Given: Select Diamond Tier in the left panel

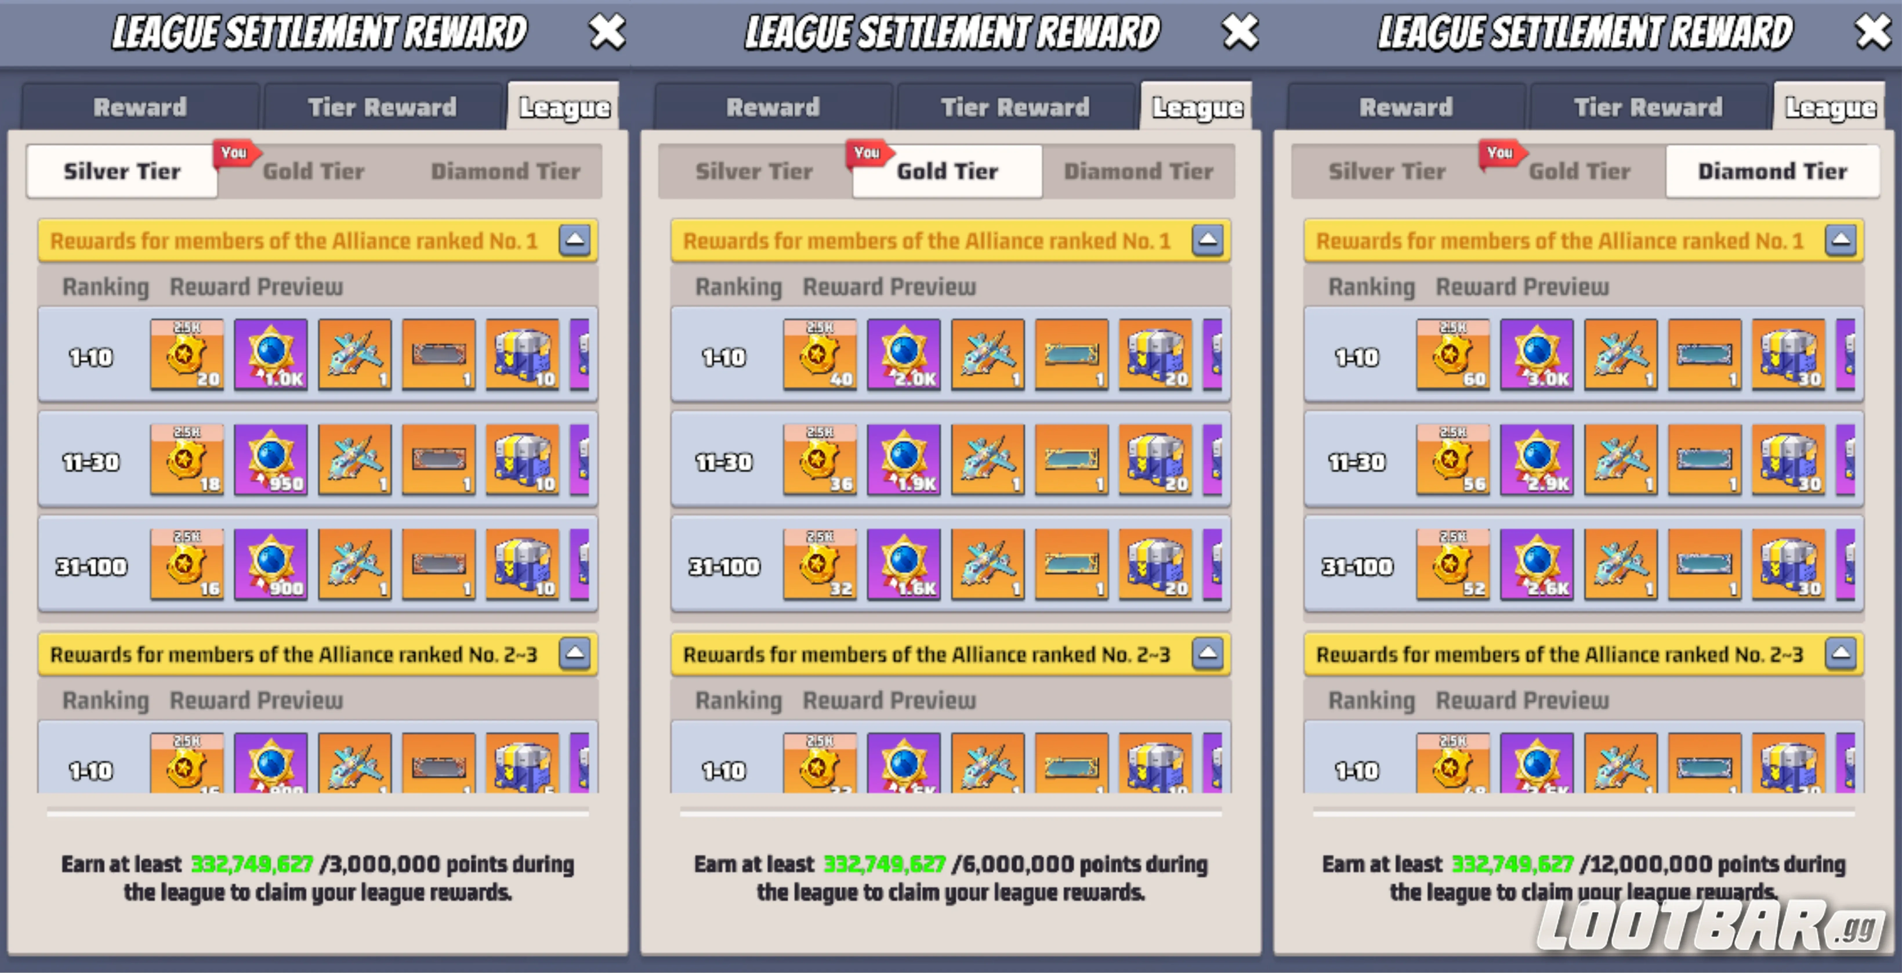Looking at the screenshot, I should (x=505, y=171).
